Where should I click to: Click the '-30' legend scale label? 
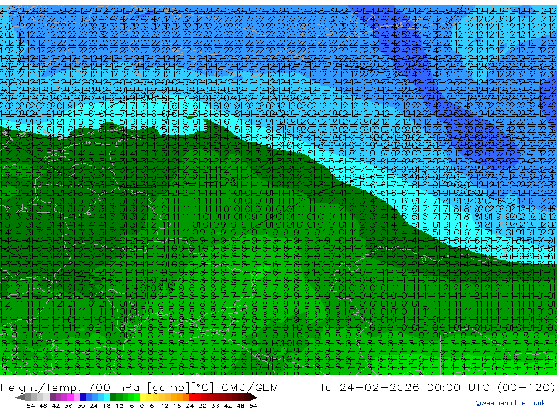point(80,406)
